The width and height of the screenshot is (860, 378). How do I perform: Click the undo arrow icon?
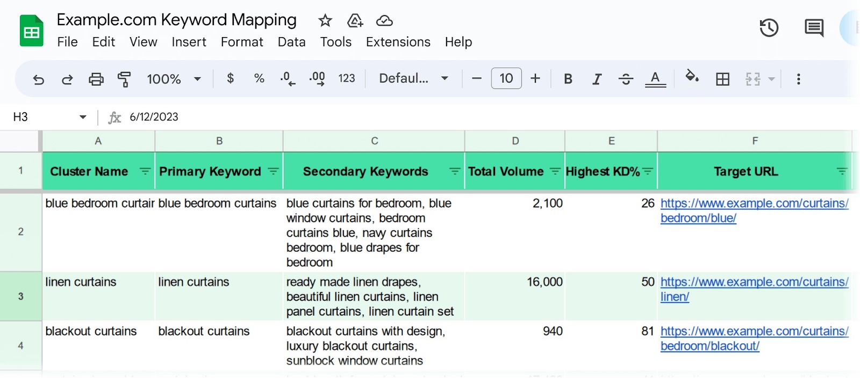point(38,79)
